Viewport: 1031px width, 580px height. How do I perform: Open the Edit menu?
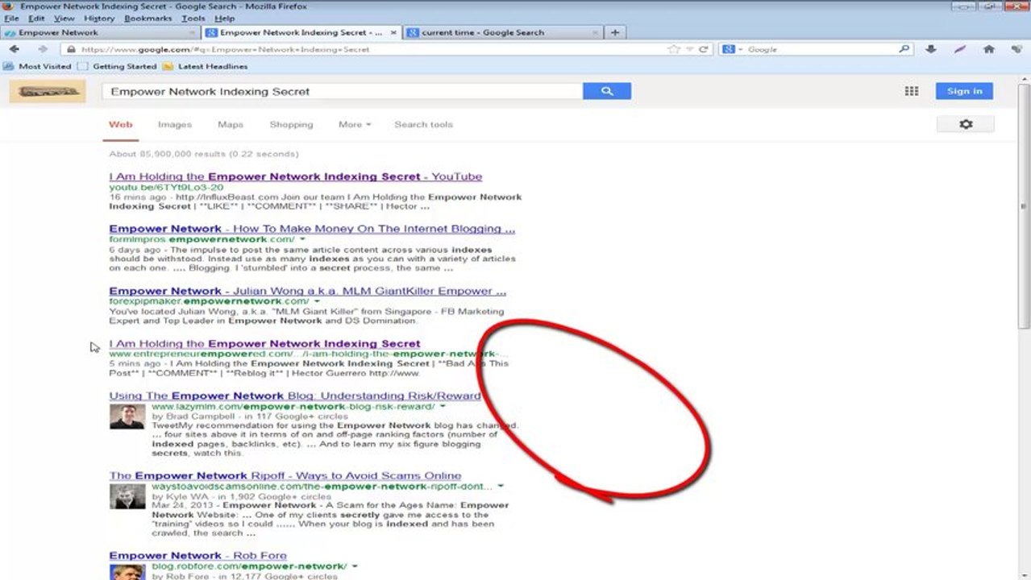pos(36,19)
